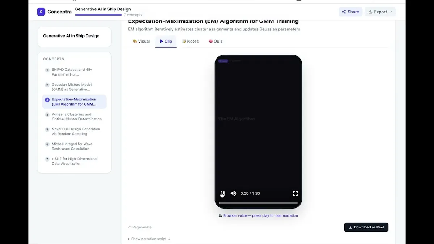The image size is (434, 244).
Task: Select Michell Integral concept
Action: (74, 146)
